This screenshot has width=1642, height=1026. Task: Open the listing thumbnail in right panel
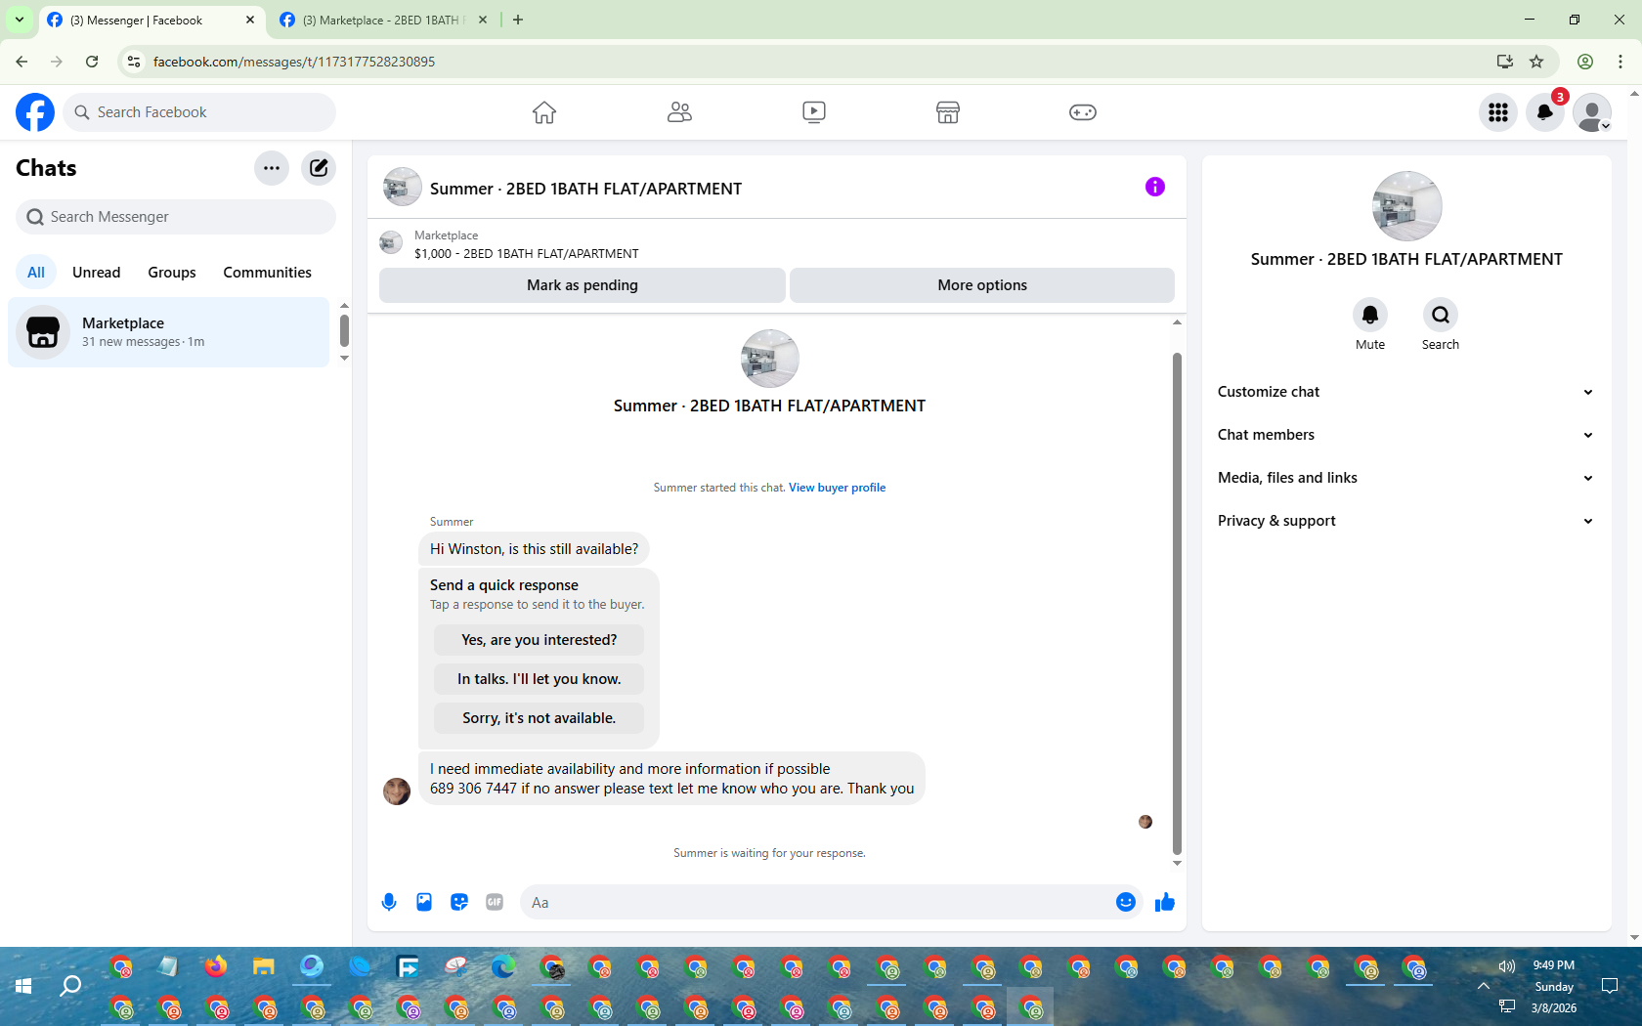pyautogui.click(x=1406, y=206)
